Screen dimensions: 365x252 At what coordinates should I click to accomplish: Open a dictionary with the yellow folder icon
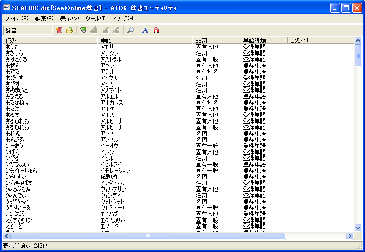[69, 30]
